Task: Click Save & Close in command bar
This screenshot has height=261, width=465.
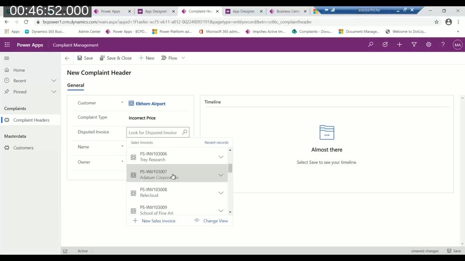Action: pyautogui.click(x=116, y=58)
